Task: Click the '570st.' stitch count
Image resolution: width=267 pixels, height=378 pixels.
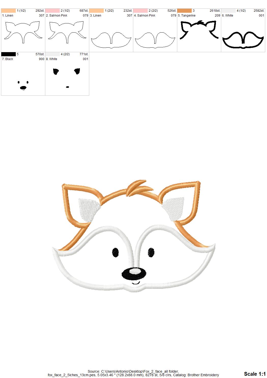Action: (x=40, y=54)
